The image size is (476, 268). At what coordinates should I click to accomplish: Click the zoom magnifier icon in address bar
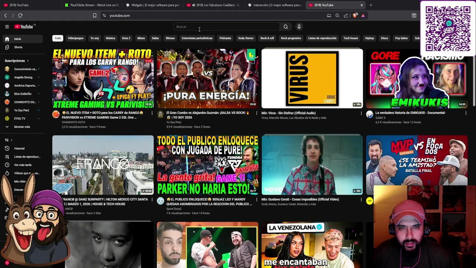coord(337,16)
